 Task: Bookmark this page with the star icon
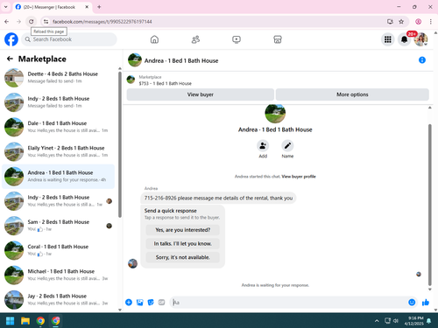tap(401, 22)
